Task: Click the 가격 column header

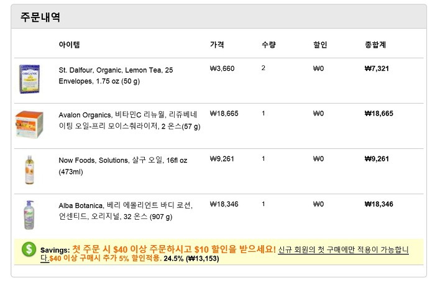Action: pyautogui.click(x=217, y=45)
